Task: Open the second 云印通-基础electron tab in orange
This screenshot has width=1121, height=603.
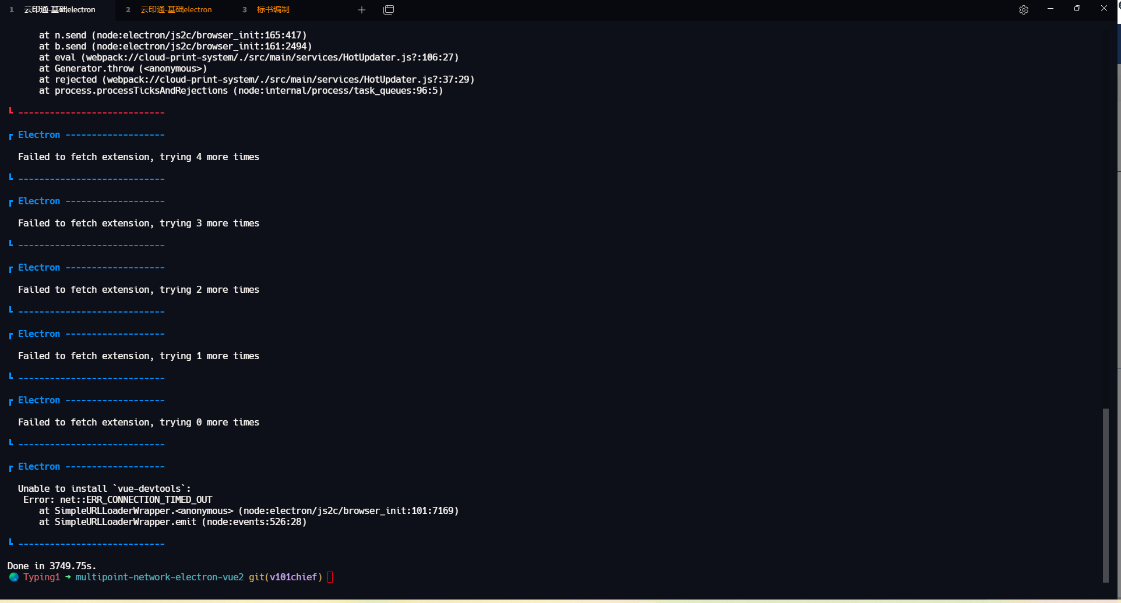Action: pos(176,10)
